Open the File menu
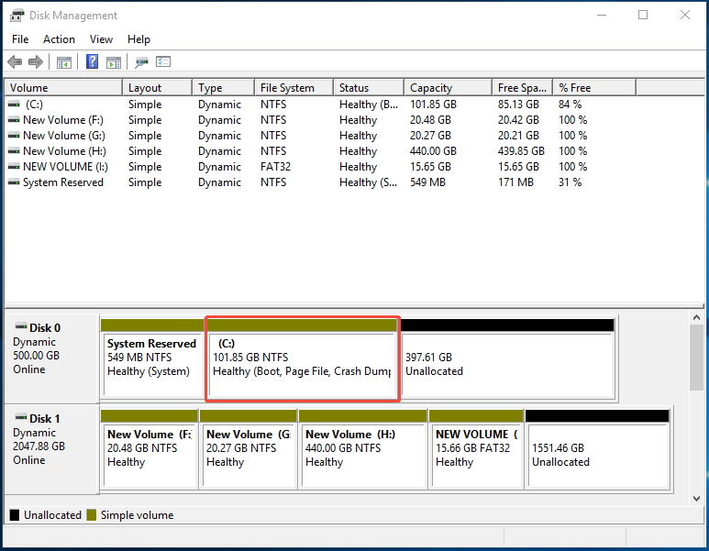The height and width of the screenshot is (551, 709). (20, 39)
